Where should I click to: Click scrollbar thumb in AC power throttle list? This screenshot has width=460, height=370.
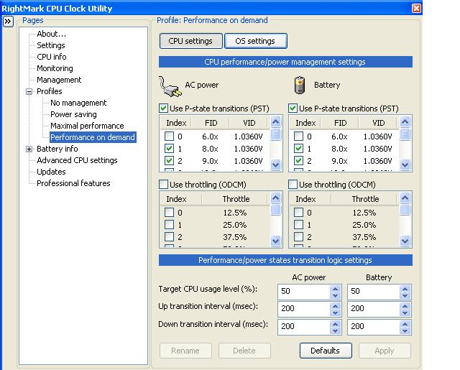tap(275, 210)
